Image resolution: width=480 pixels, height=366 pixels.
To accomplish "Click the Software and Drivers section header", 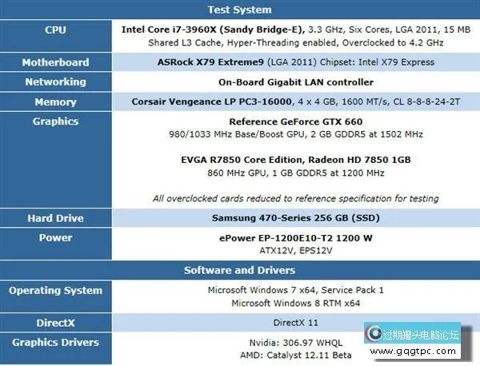I will [x=239, y=270].
